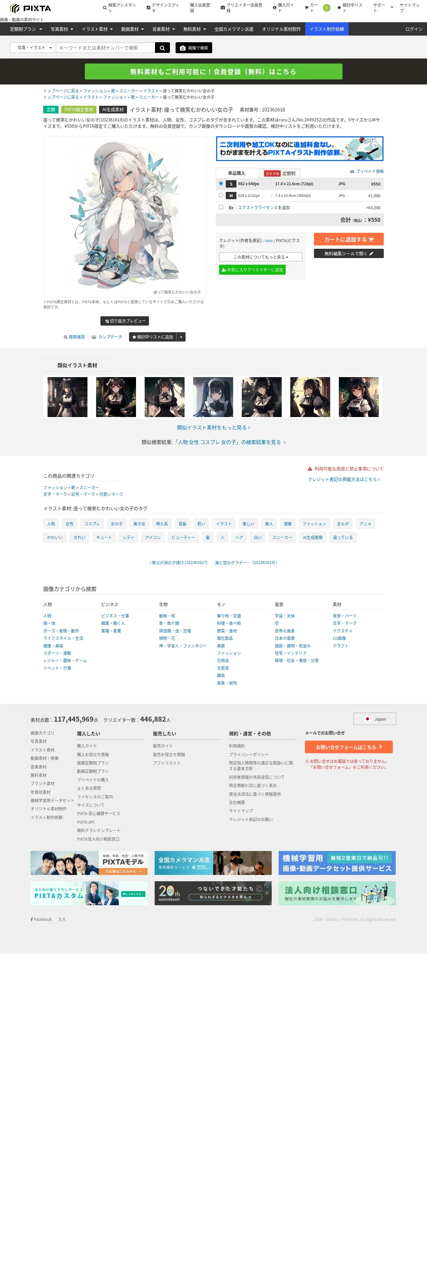Screen dimensions: 427x1281
Task: Click the green 会員登録(無料)はこちら banner button
Action: (213, 71)
